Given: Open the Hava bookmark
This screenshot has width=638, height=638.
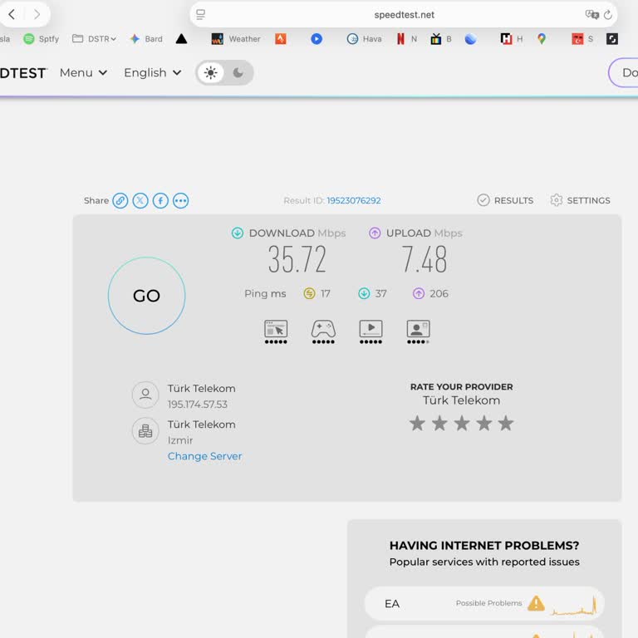Looking at the screenshot, I should [x=364, y=39].
